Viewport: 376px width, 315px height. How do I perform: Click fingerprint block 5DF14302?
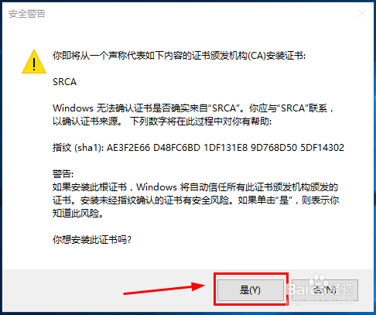point(323,148)
